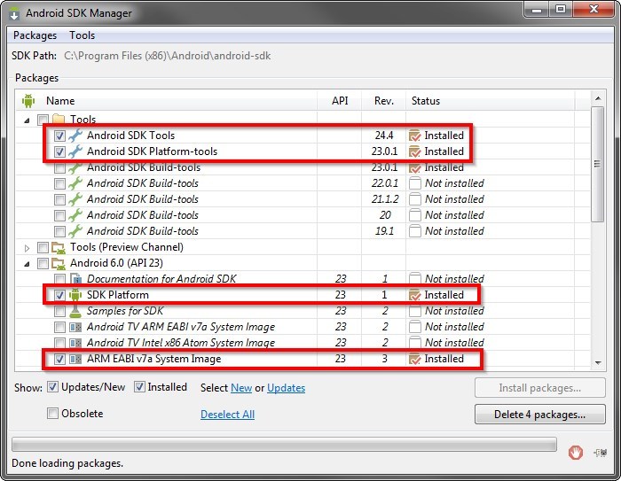
Task: Click the flask icon beside Samples for SDK
Action: tap(75, 311)
